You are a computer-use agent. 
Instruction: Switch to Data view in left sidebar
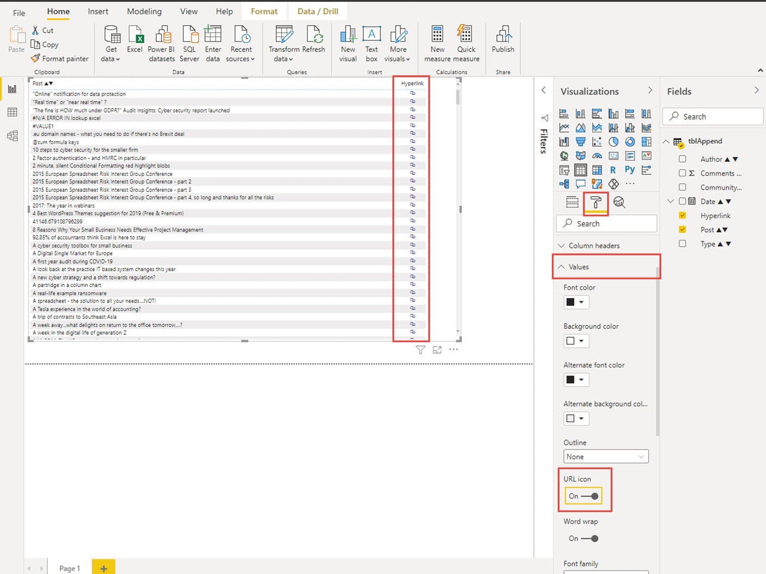point(12,112)
